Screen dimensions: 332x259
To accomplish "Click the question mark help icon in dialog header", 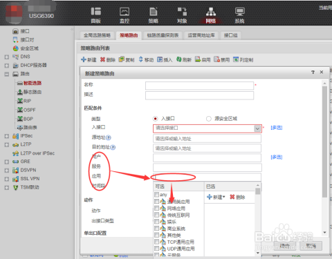I will [313, 73].
